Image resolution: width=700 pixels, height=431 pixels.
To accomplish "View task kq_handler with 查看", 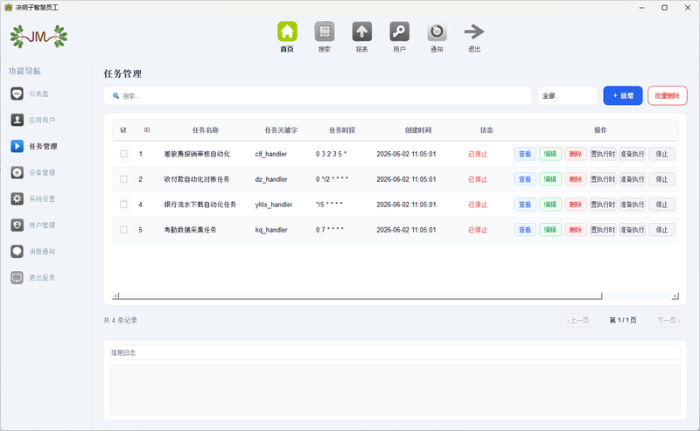I will pyautogui.click(x=525, y=230).
